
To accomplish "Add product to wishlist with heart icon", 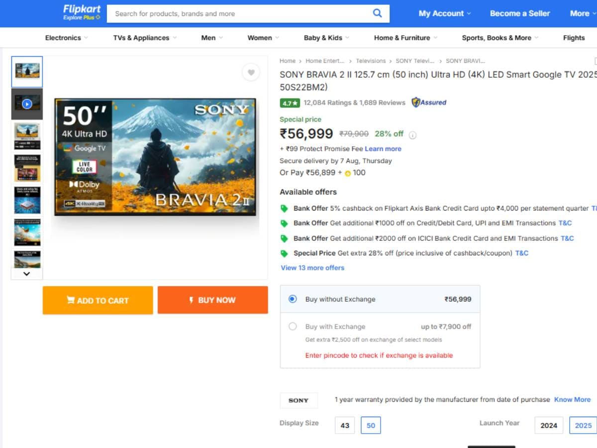I will (x=251, y=73).
